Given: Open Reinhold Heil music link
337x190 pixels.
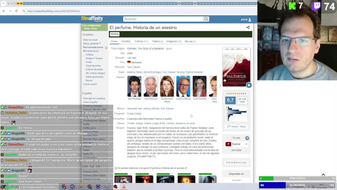Looking at the screenshot, I should click(134, 108).
